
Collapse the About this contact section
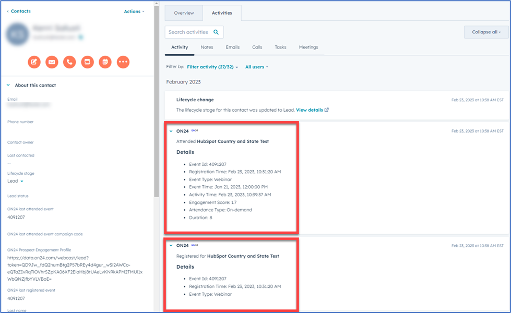[7, 85]
